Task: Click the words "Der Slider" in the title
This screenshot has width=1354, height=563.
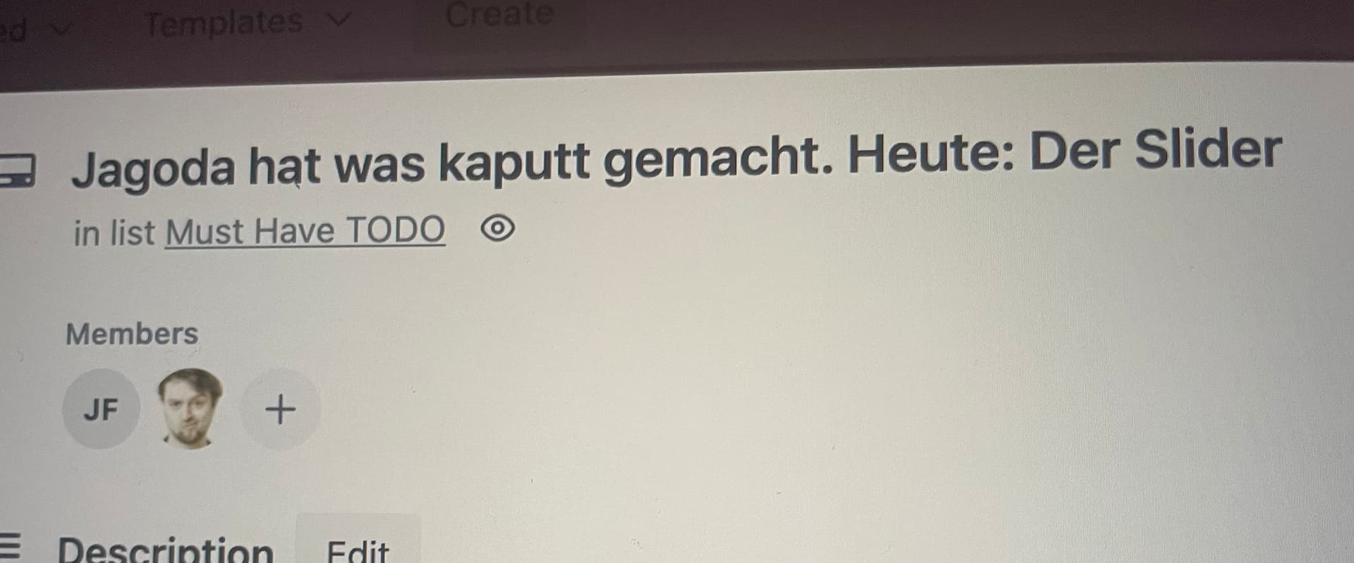Action: tap(1155, 151)
